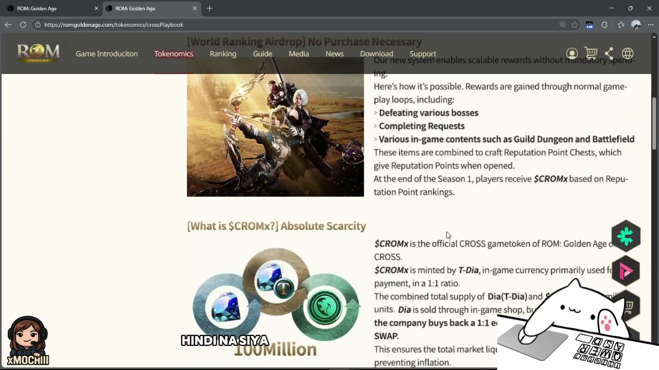Click the cart hexagon floating button
This screenshot has width=659, height=370.
pos(628,306)
